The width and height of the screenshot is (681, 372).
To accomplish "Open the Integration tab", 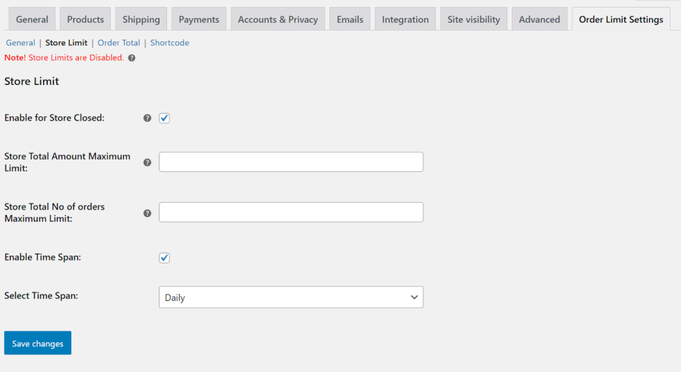I will [405, 20].
